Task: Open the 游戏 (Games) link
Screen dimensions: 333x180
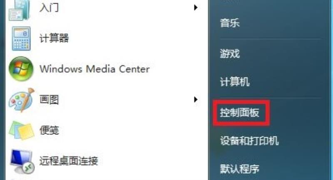Action: 230,54
